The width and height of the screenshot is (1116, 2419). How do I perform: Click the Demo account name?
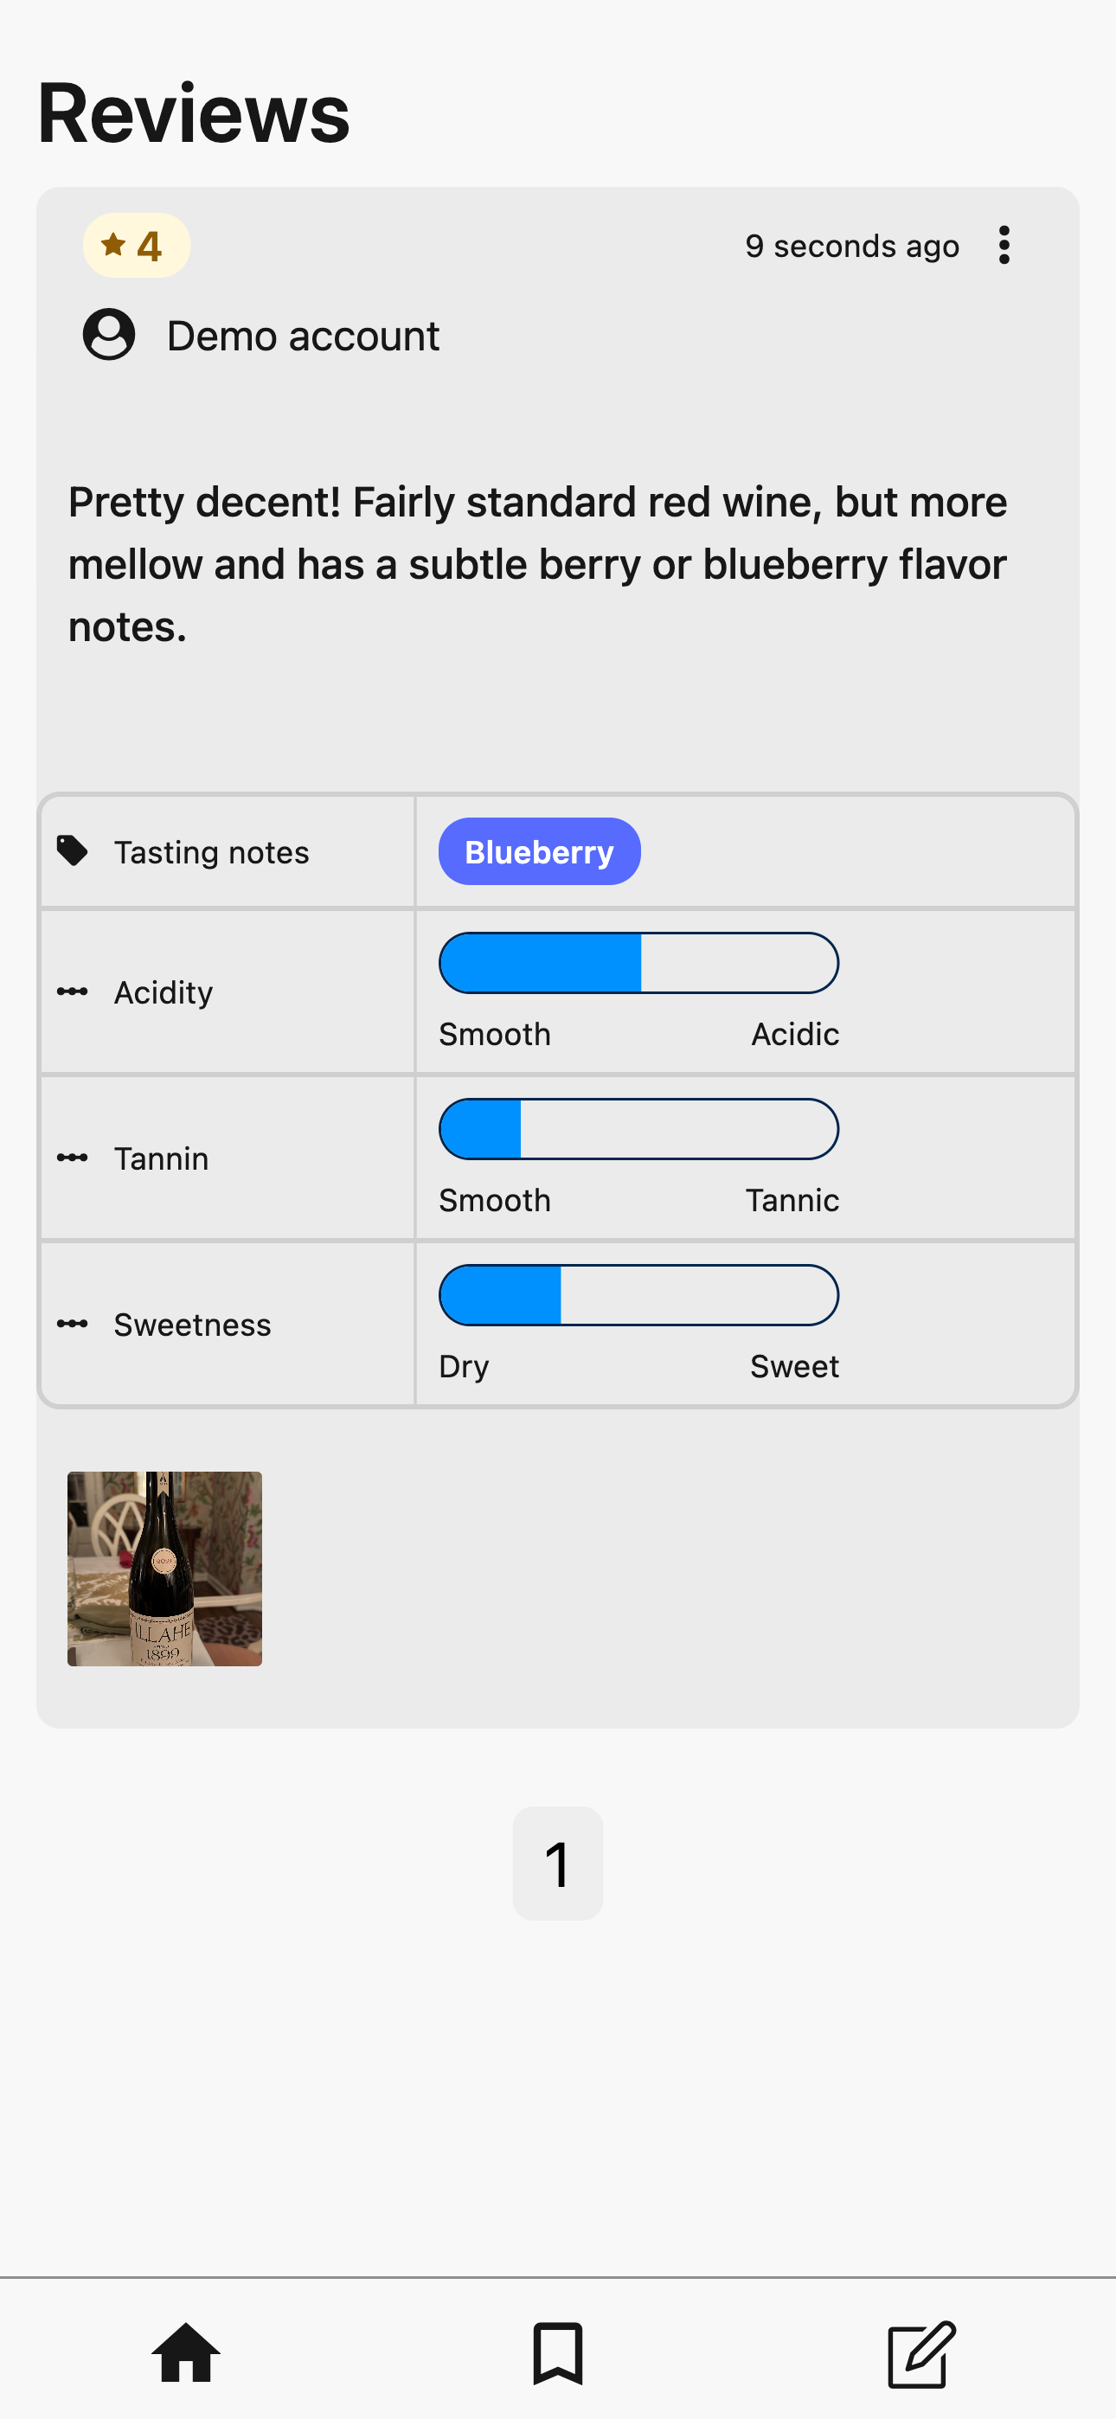click(x=303, y=337)
